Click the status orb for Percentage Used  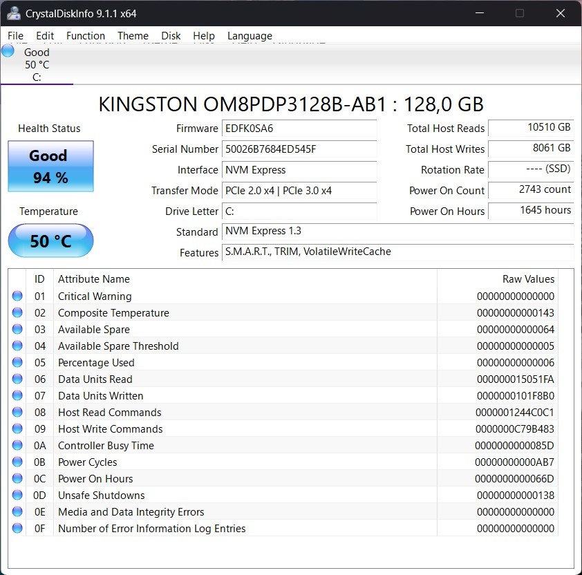click(x=17, y=362)
